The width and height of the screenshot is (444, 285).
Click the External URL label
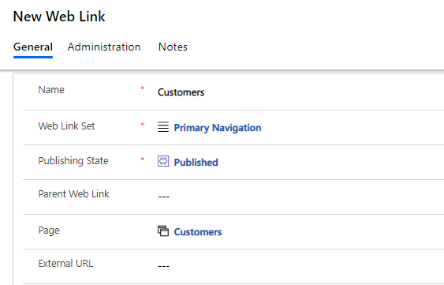click(65, 264)
